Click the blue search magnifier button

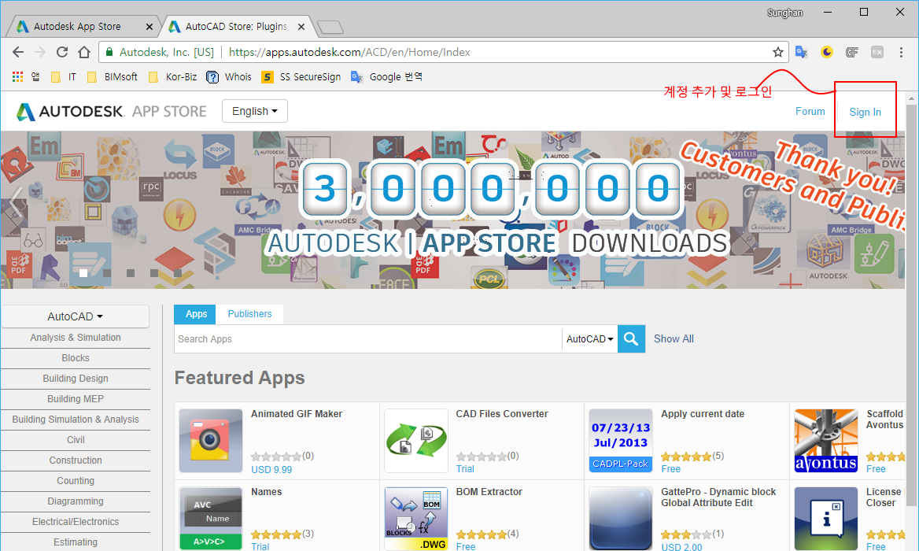631,339
